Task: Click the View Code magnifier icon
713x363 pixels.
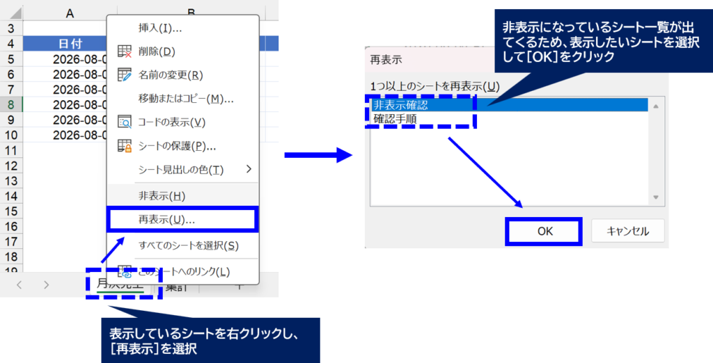Action: [x=125, y=122]
